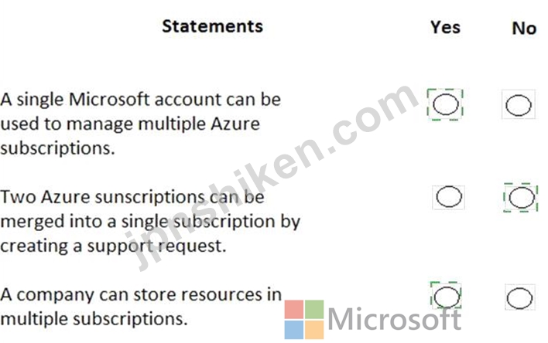Image resolution: width=548 pixels, height=343 pixels.
Task: Mark Yes for resources in multiple subscriptions
Action: (x=447, y=297)
